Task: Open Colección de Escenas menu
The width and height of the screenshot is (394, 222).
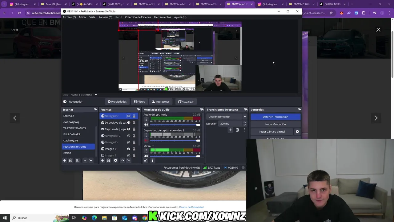Action: (x=138, y=17)
